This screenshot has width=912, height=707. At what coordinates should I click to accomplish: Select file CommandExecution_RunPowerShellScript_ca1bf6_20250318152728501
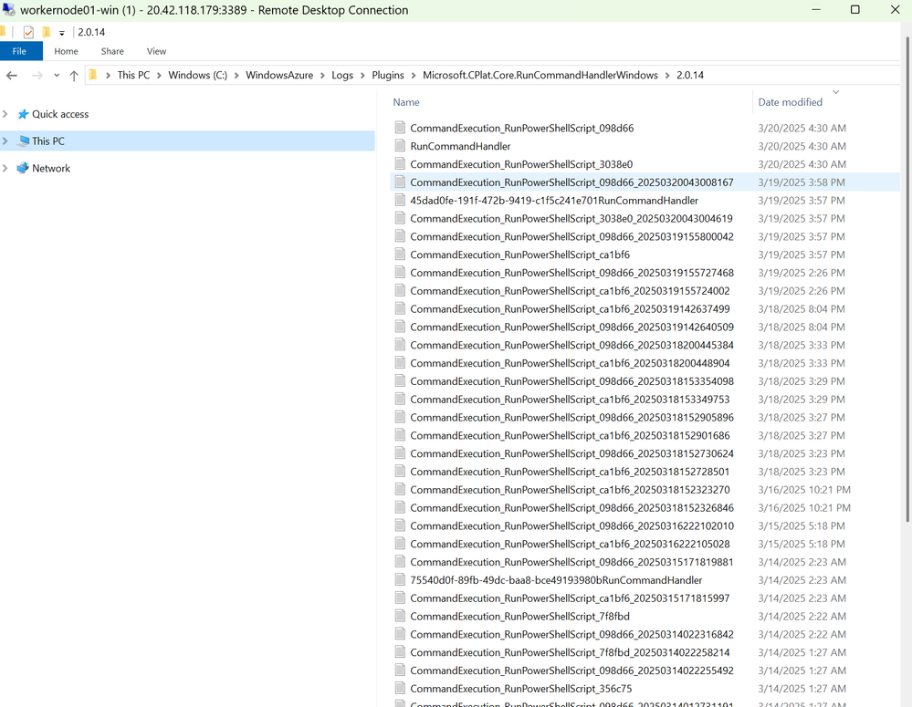coord(570,472)
